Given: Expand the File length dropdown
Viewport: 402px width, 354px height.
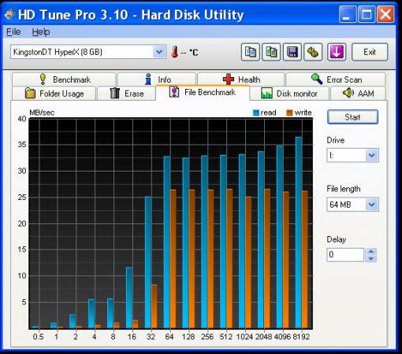Looking at the screenshot, I should [x=372, y=205].
